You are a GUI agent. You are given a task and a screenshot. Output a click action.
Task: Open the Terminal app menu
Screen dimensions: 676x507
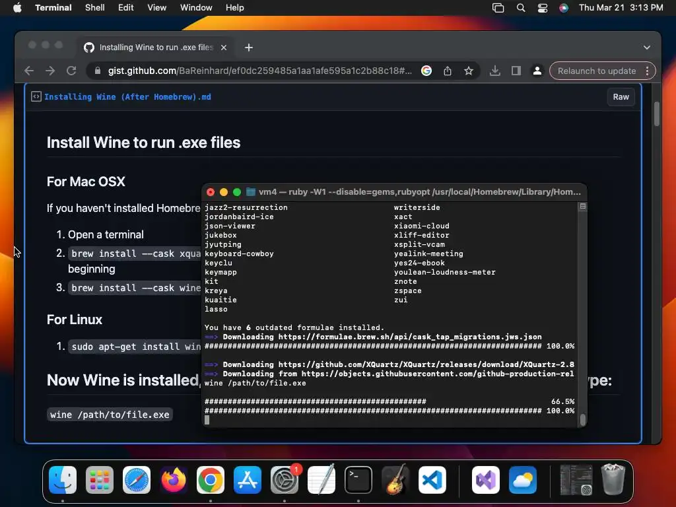click(x=53, y=7)
